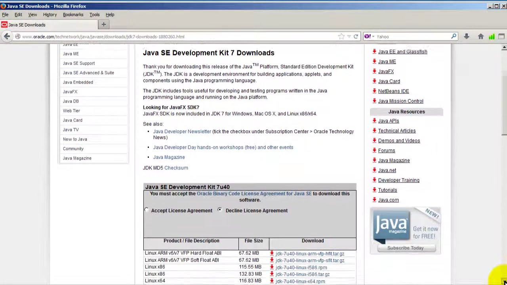
Task: Click download arrow for linux-arm-vfp-hflt.tar.gz
Action: click(x=272, y=253)
